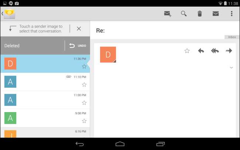Undo the deleted conversation
This screenshot has height=150, width=240.
(x=78, y=46)
